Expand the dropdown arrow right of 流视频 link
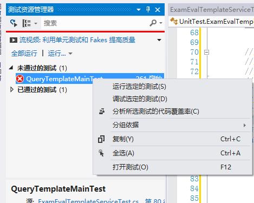This screenshot has height=203, width=254. (x=159, y=40)
